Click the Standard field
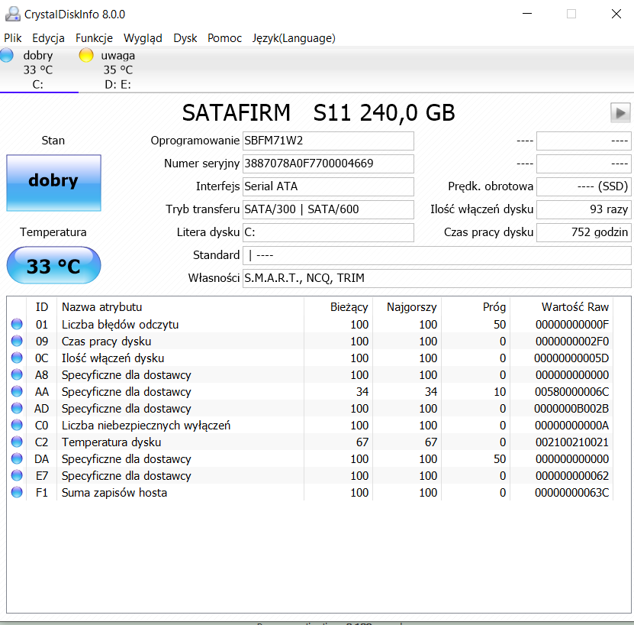 (436, 255)
